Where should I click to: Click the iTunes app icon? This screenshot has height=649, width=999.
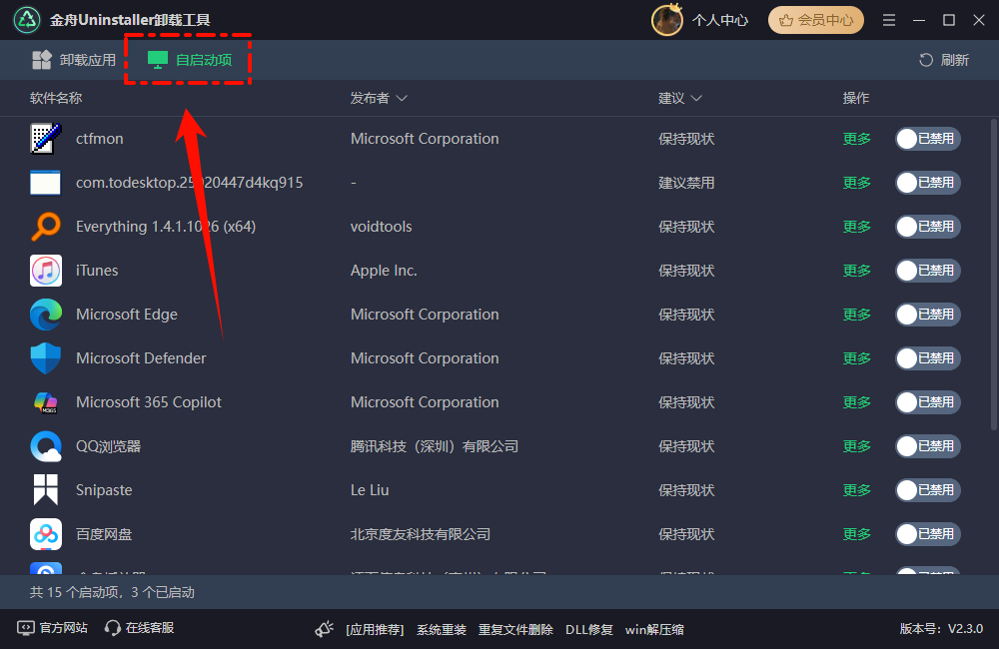tap(46, 271)
